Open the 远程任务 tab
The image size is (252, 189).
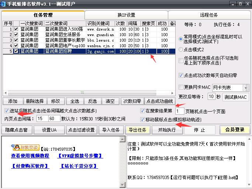210,15
